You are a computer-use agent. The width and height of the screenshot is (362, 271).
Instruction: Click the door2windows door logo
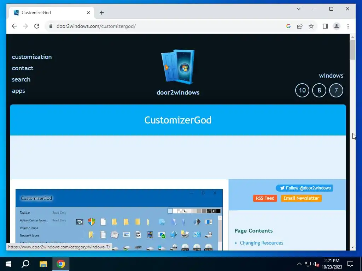(x=178, y=67)
